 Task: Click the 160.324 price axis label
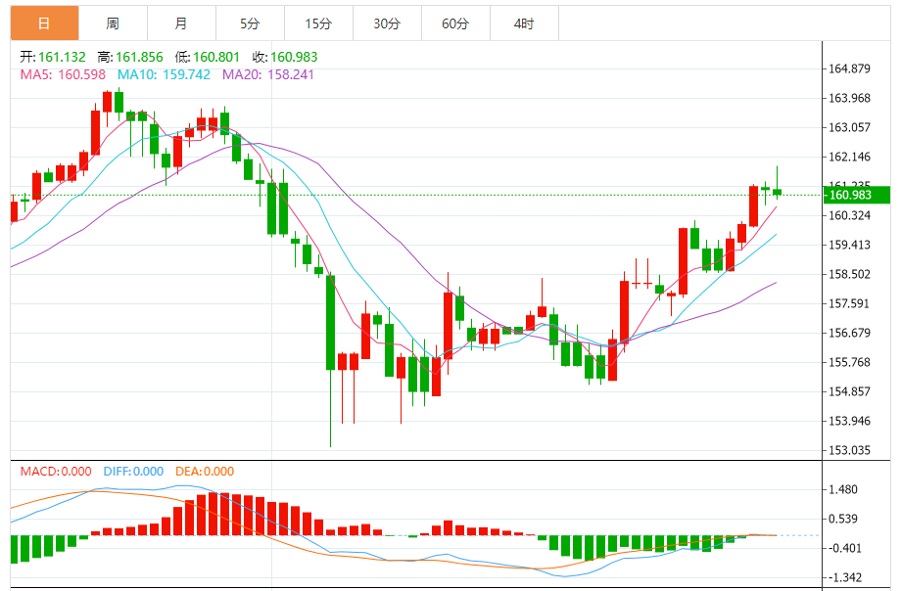(x=849, y=216)
